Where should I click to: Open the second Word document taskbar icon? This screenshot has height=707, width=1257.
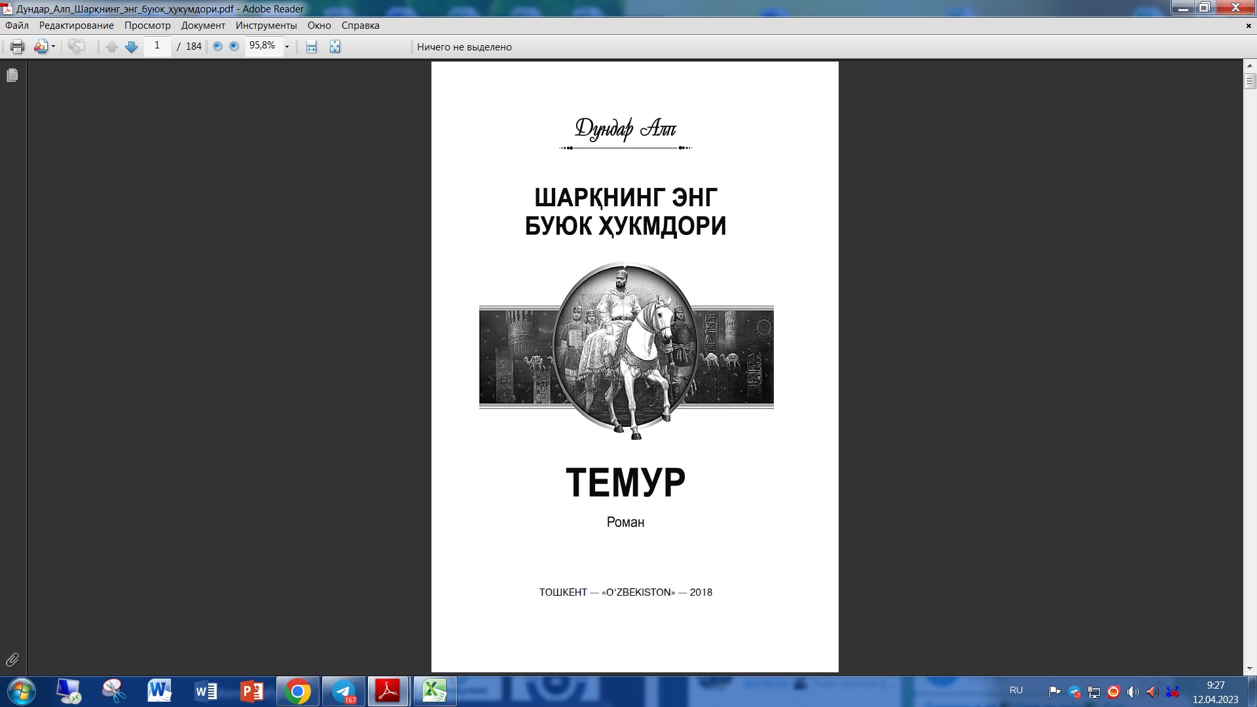coord(206,691)
